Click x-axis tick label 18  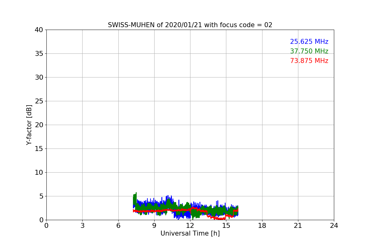coord(262,226)
